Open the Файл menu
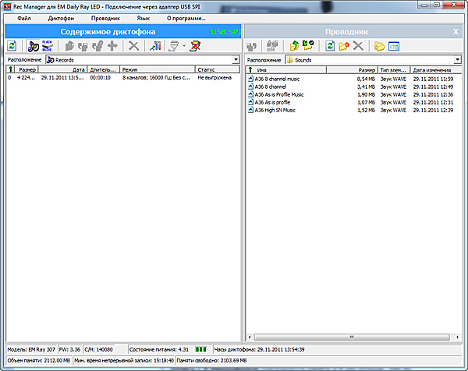Screen dimensions: 468x371 24,17
